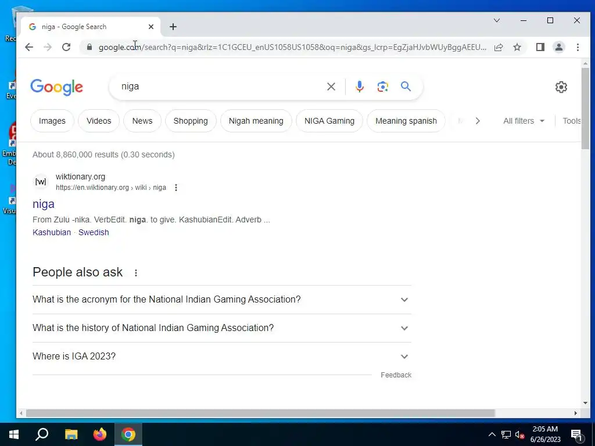Open the tab search chevron in the title bar

(x=497, y=20)
